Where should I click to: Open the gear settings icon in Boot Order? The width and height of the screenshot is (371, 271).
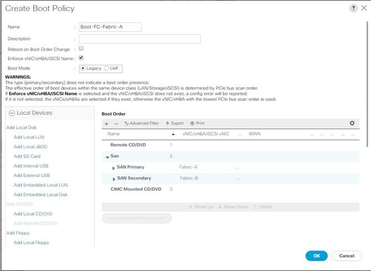[352, 123]
